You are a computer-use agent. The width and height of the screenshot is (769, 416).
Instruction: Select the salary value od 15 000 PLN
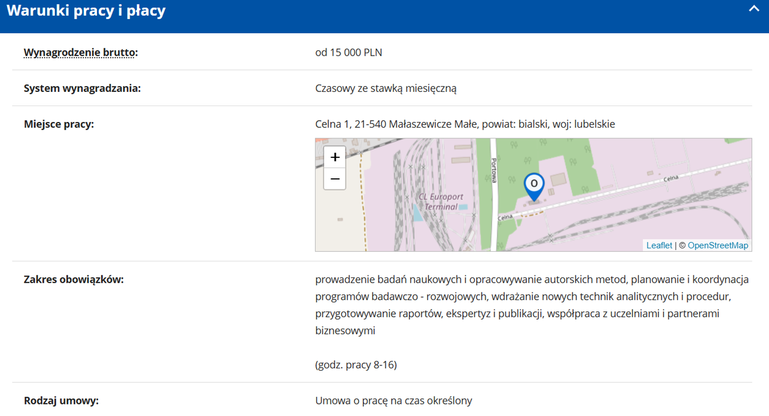348,52
